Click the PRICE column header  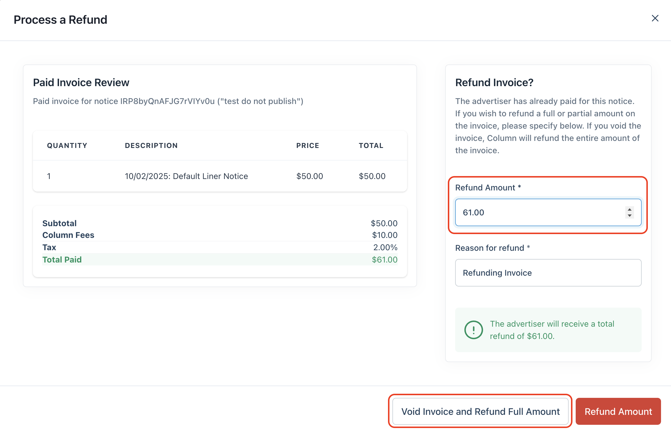point(308,146)
